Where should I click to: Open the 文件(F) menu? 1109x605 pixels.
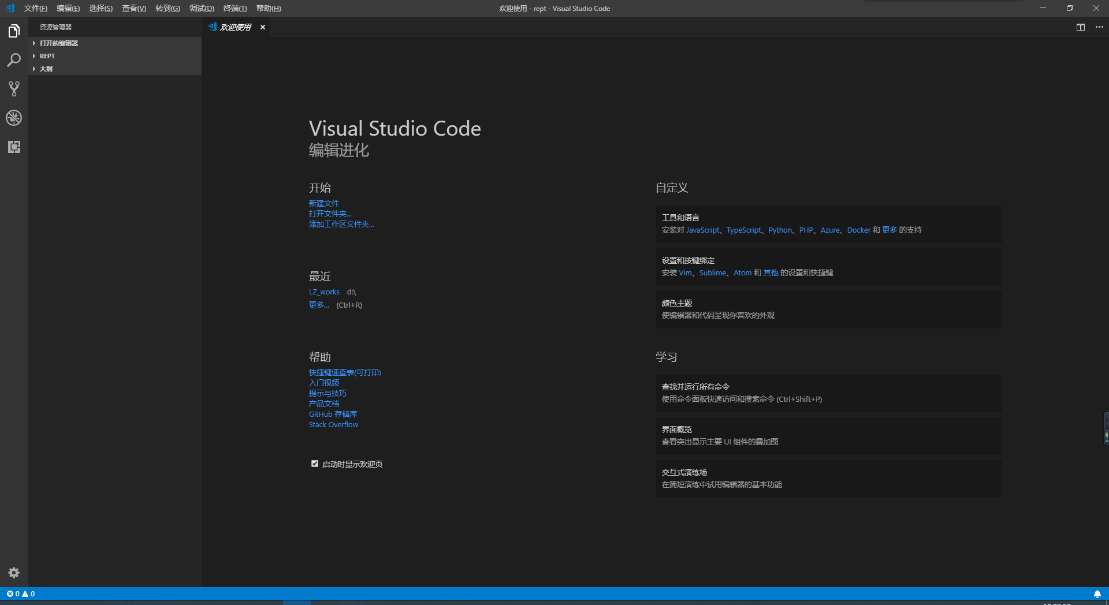[x=35, y=9]
